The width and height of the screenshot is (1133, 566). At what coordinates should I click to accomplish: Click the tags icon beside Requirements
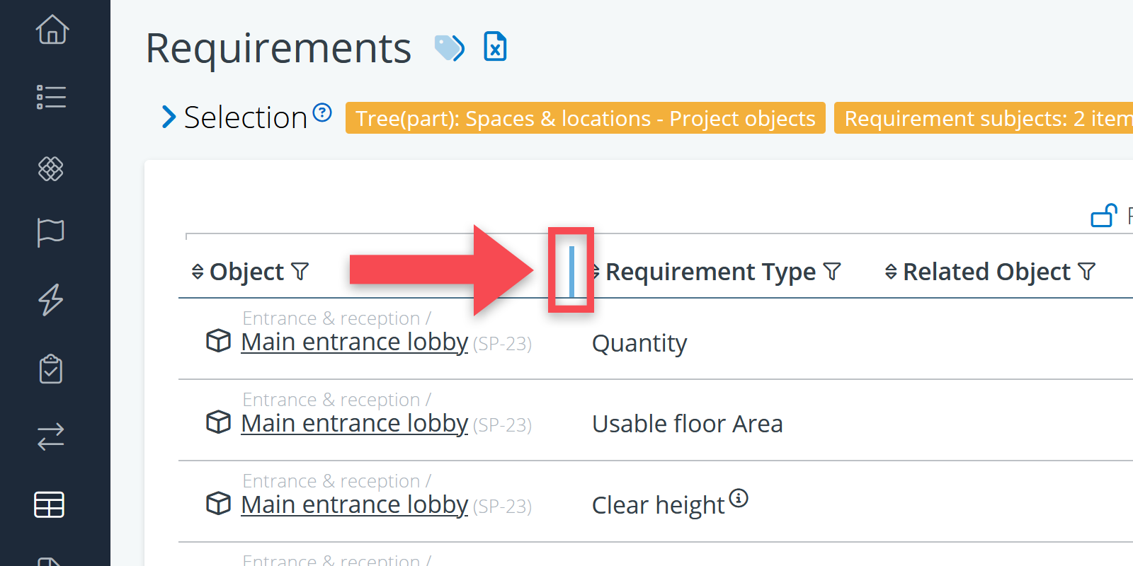(x=450, y=48)
